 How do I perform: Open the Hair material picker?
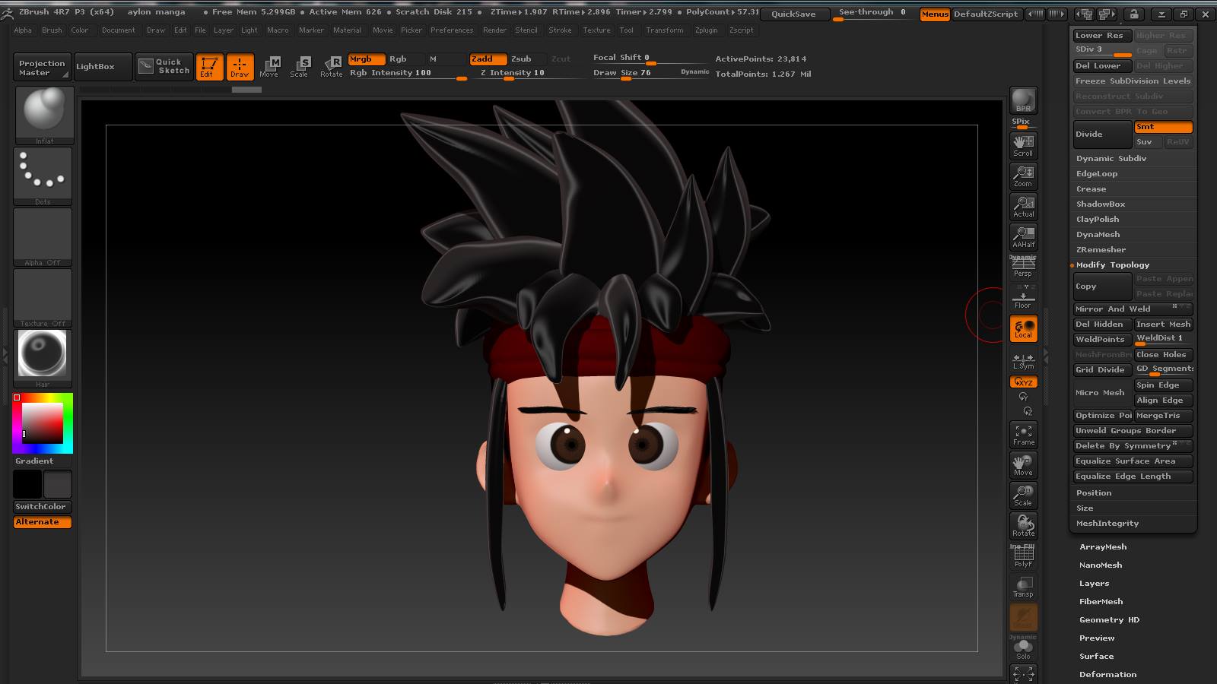[43, 358]
